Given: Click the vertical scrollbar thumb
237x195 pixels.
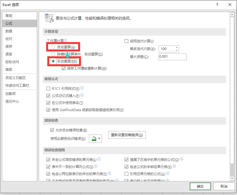Looking at the screenshot, I should tap(232, 90).
